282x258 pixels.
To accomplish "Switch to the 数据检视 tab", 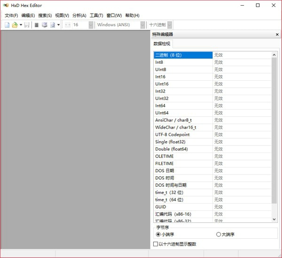I will click(162, 44).
